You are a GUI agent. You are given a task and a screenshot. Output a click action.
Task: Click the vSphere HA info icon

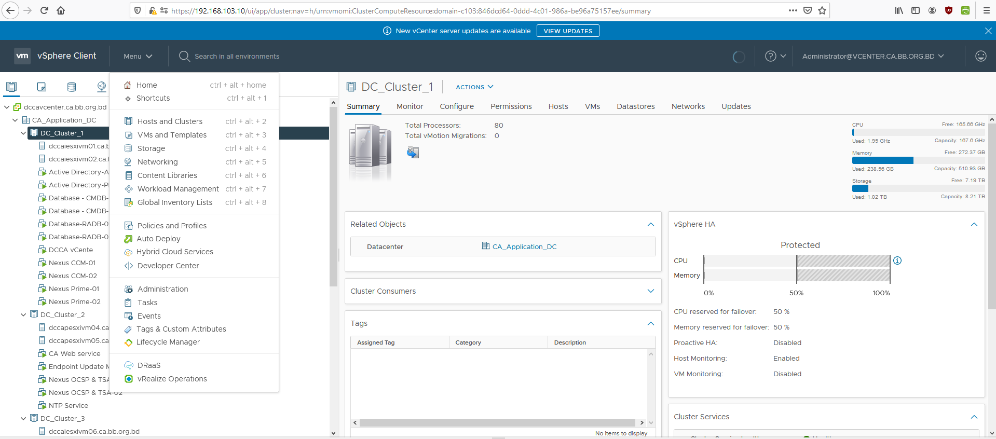click(897, 260)
